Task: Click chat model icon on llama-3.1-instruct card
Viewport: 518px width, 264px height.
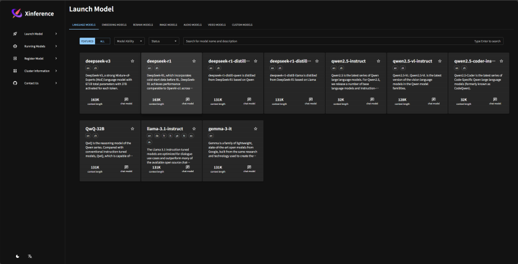Action: (x=187, y=167)
